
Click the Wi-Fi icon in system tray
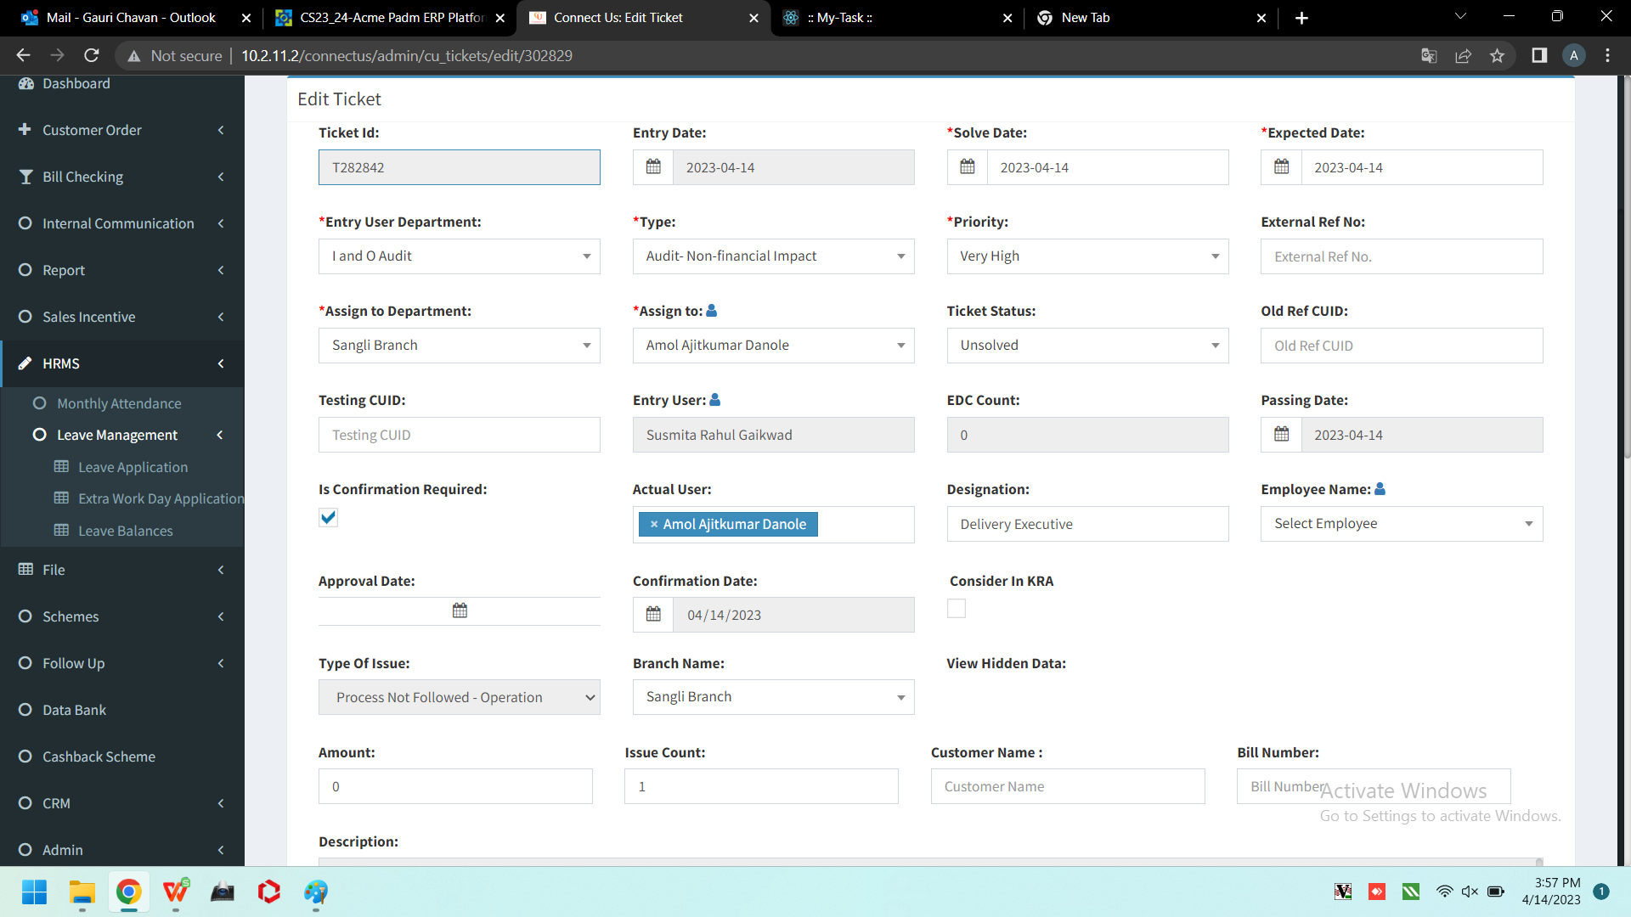(x=1445, y=892)
